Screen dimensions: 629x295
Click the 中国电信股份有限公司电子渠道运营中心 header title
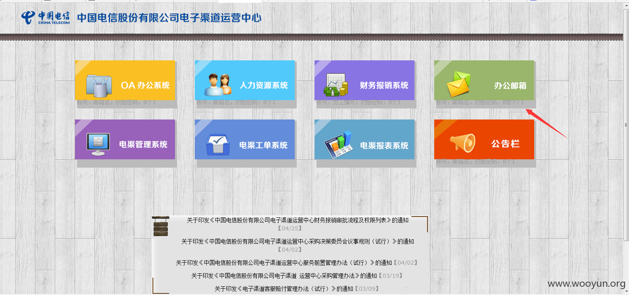point(169,18)
